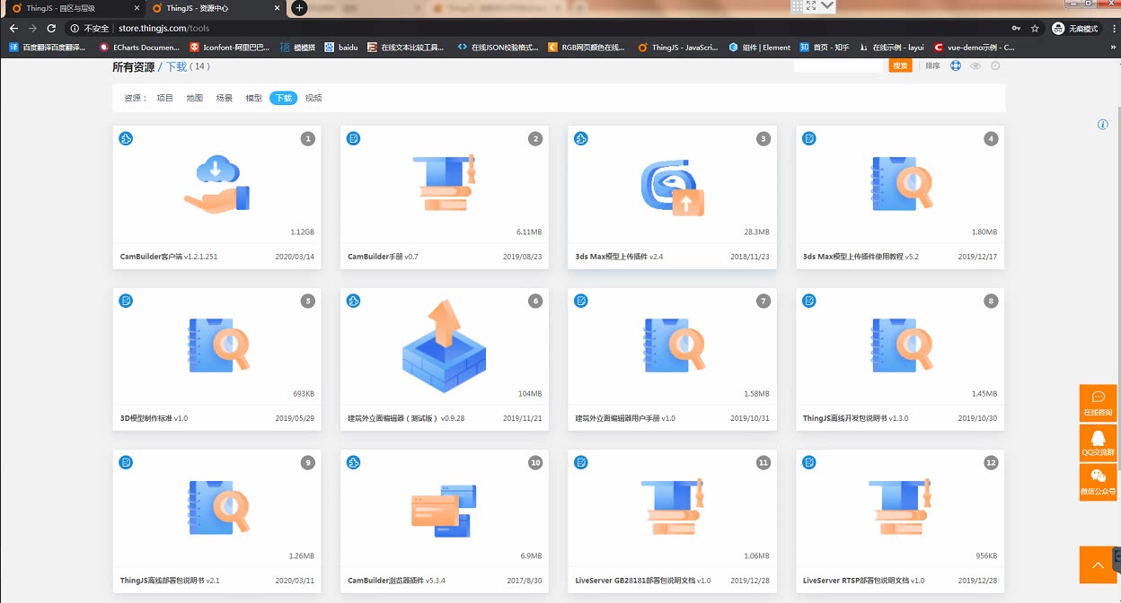This screenshot has height=603, width=1121.
Task: Click the back-to-top arrow button
Action: (x=1098, y=564)
